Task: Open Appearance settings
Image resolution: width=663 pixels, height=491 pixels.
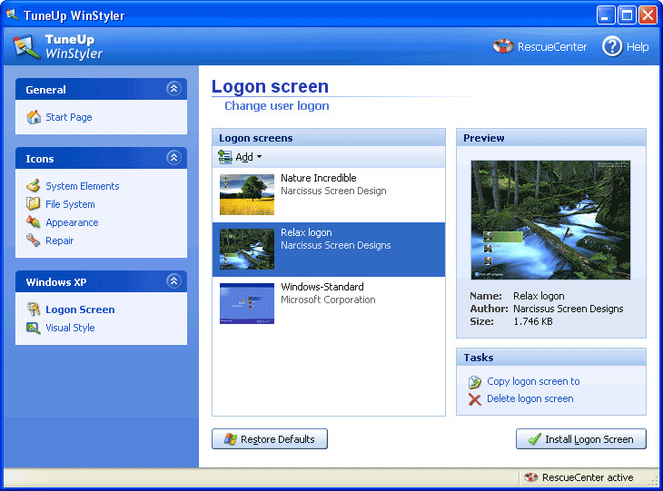Action: pos(72,222)
